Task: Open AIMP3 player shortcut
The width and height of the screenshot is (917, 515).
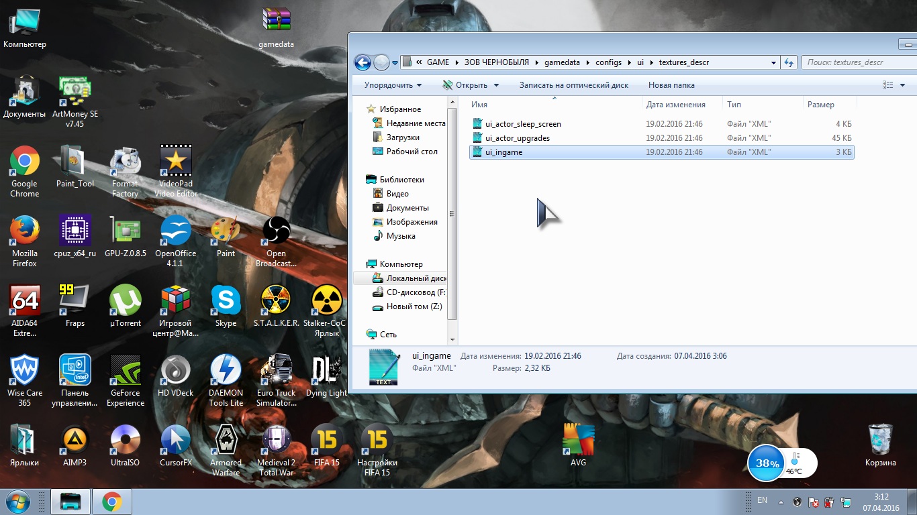Action: click(75, 445)
